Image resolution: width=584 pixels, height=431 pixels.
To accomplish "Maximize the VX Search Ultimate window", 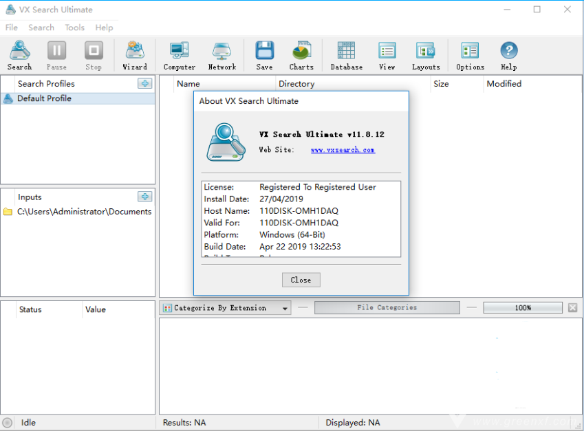I will [x=537, y=10].
